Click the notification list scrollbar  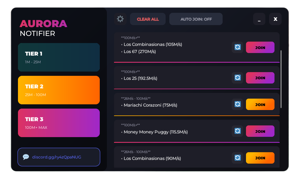[x=281, y=79]
